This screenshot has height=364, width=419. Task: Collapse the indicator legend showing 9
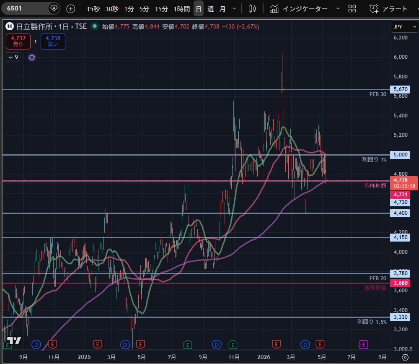13,57
